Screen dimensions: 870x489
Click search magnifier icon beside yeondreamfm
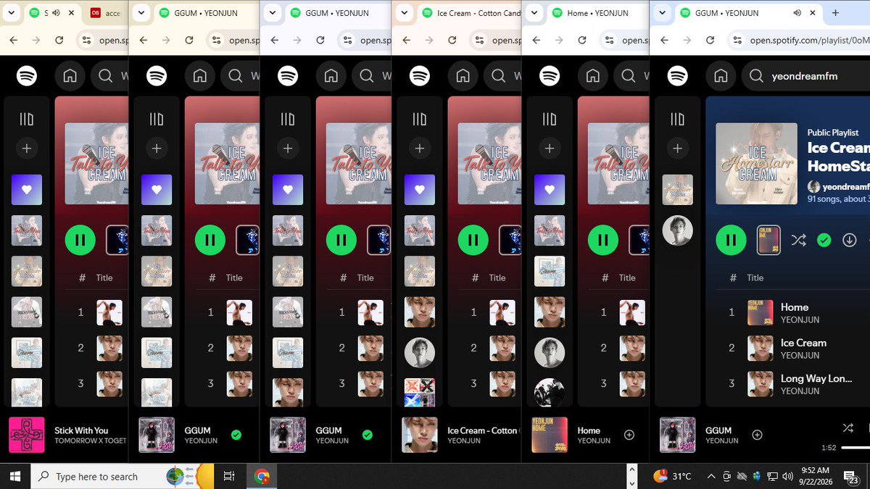point(756,76)
